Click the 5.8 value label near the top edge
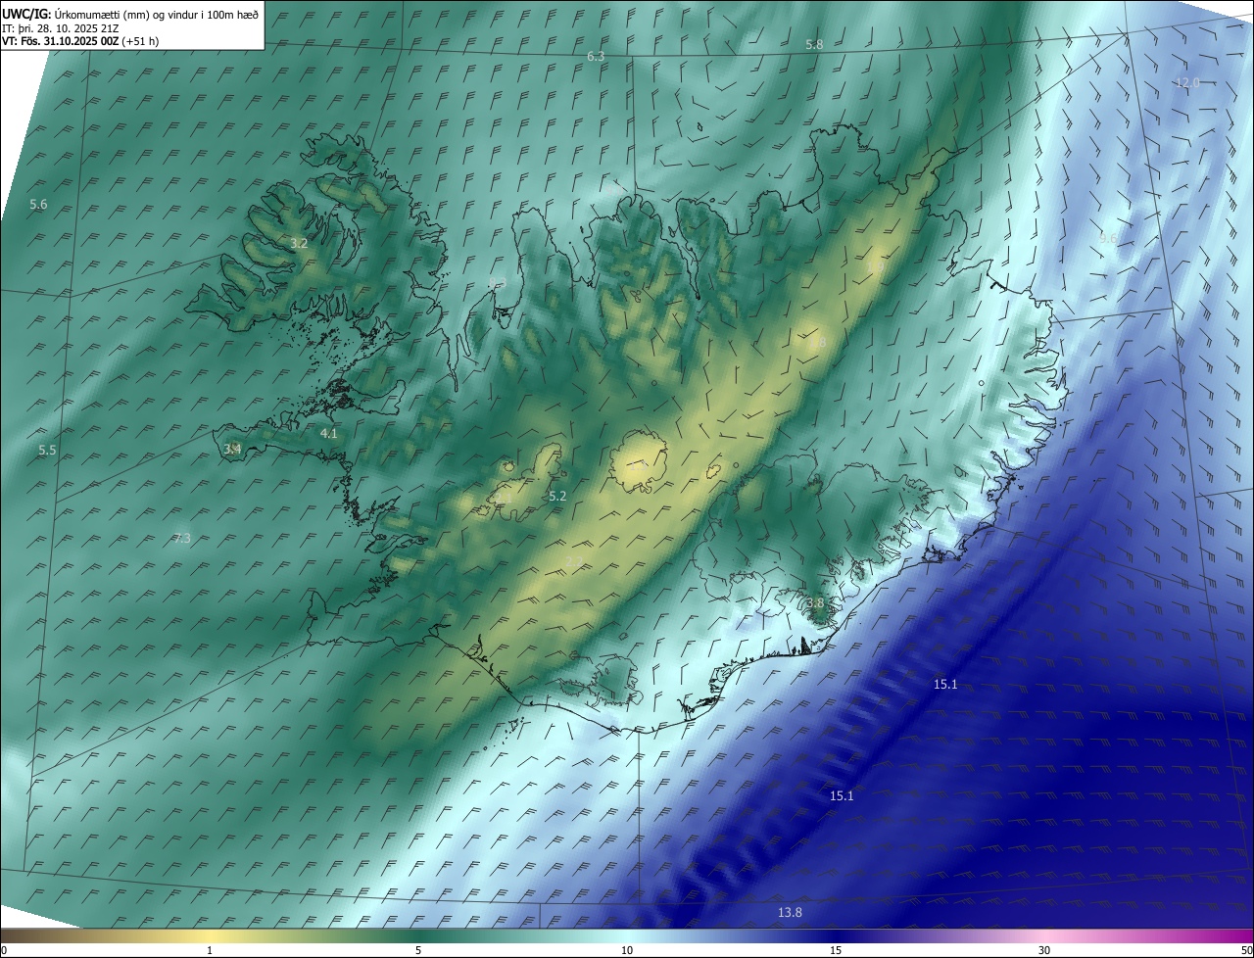 (814, 45)
